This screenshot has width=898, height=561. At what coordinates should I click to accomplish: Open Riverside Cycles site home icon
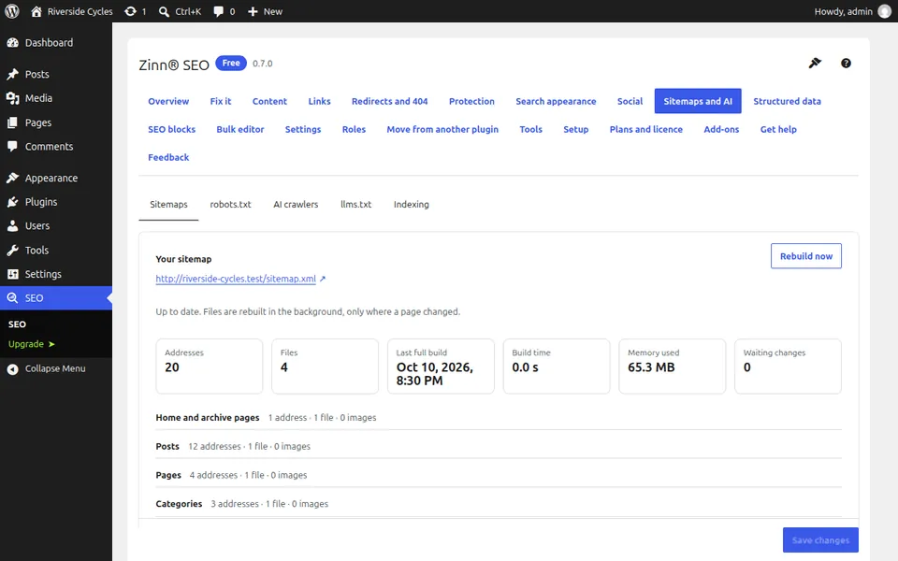click(36, 11)
